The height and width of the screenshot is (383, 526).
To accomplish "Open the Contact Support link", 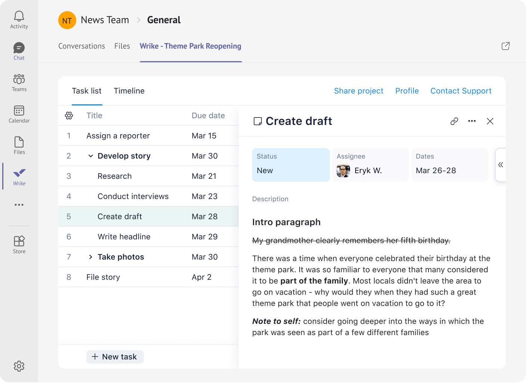I will tap(461, 91).
